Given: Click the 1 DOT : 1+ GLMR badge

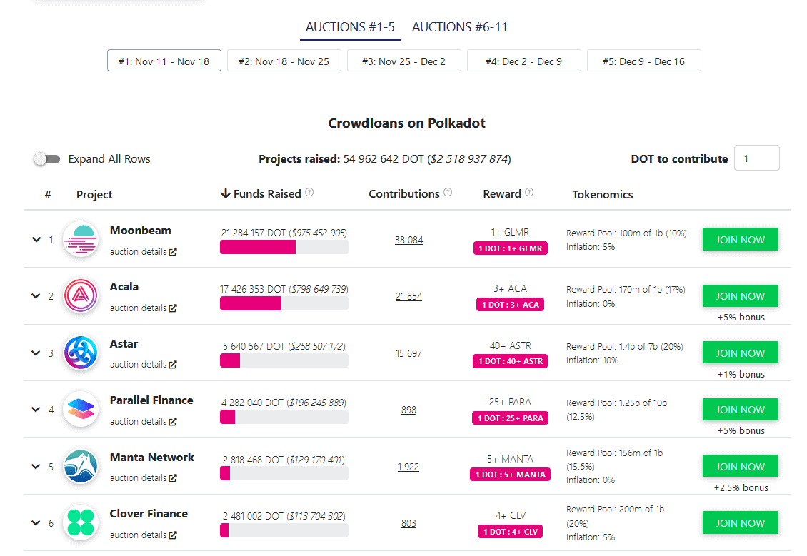Looking at the screenshot, I should [x=511, y=248].
